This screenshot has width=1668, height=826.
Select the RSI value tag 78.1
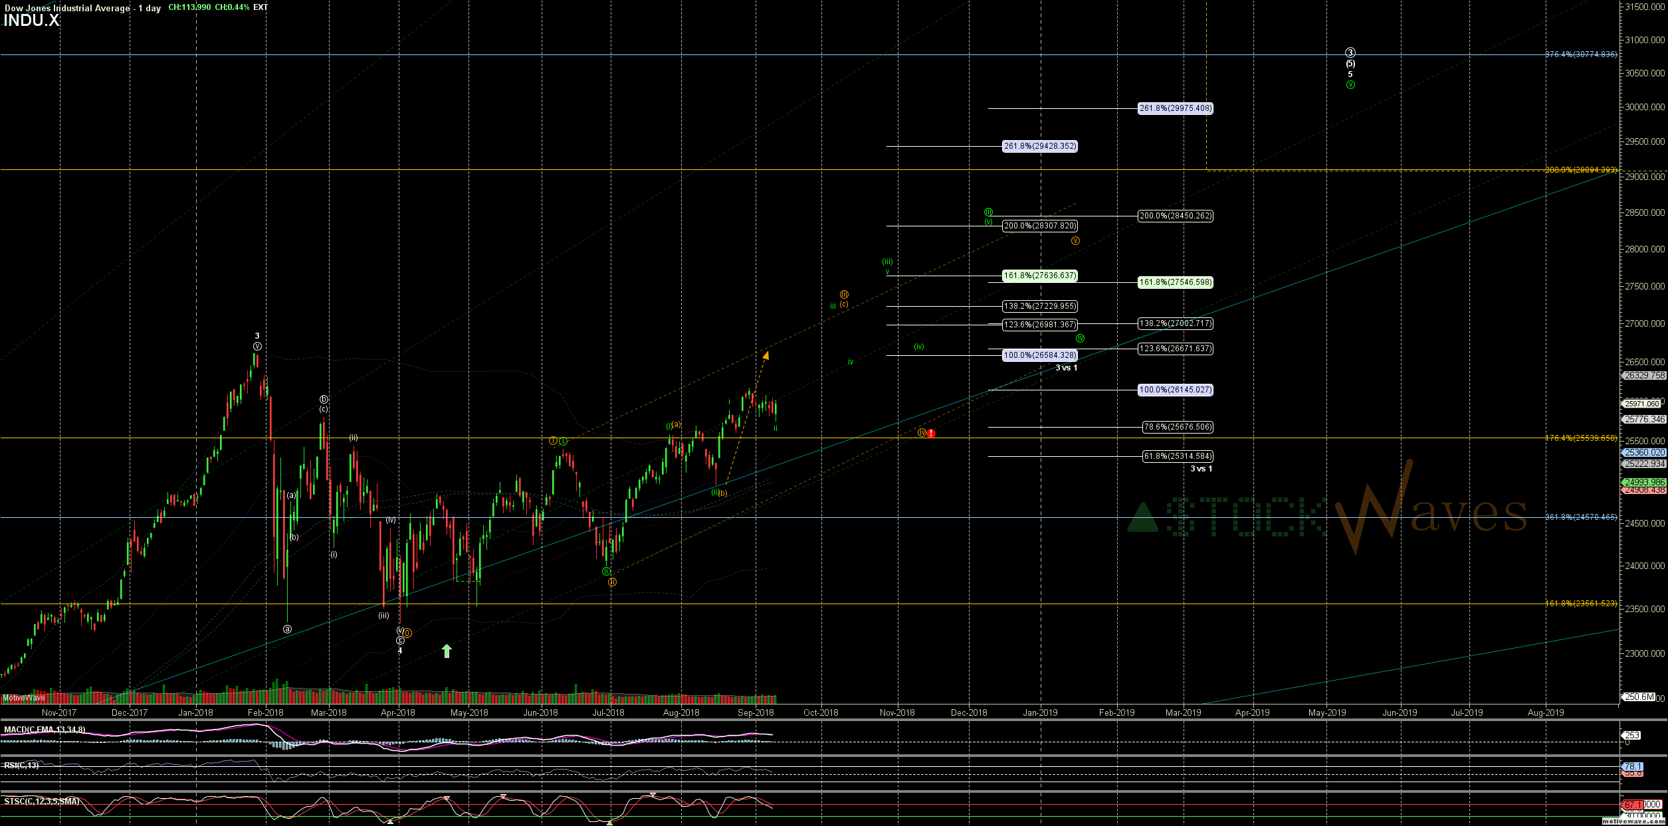pyautogui.click(x=1632, y=766)
